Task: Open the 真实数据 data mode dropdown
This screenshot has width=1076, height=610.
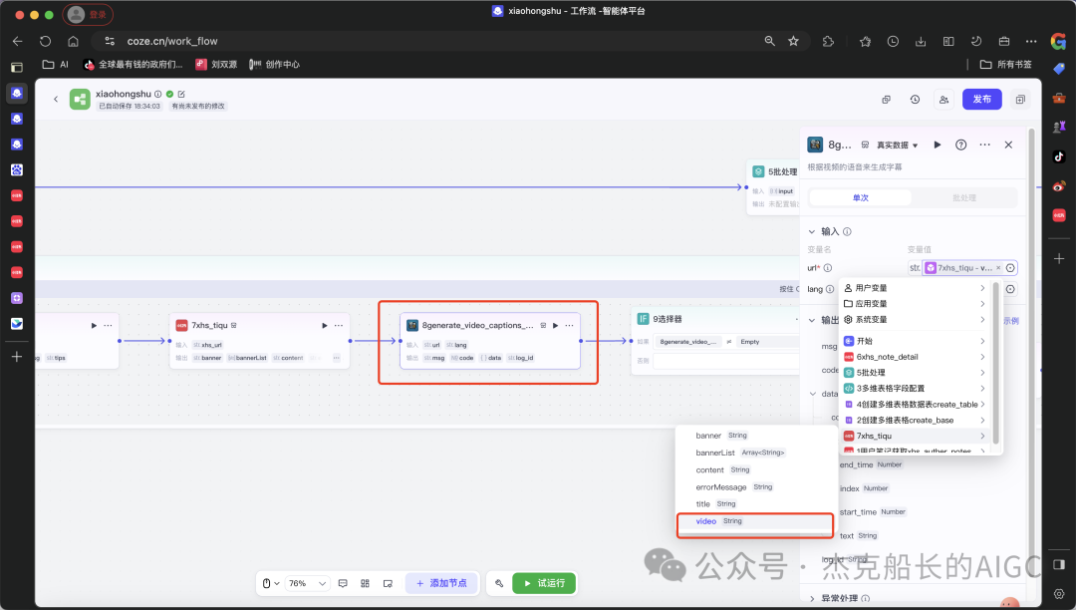Action: tap(897, 145)
